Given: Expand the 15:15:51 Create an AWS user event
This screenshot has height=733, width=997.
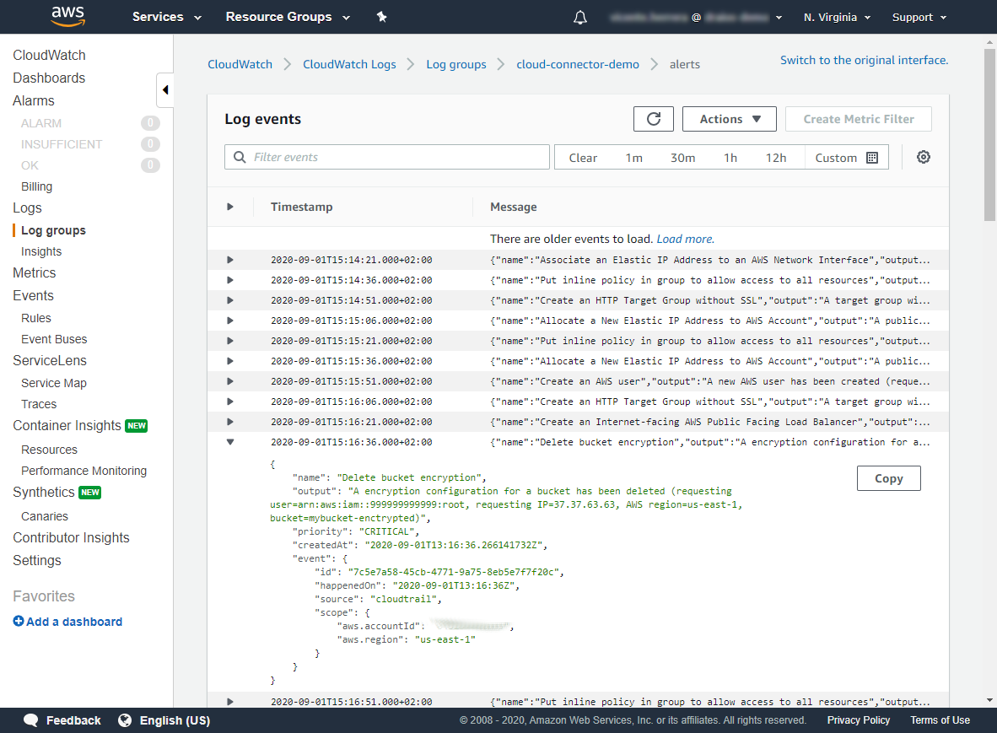Looking at the screenshot, I should tap(230, 381).
